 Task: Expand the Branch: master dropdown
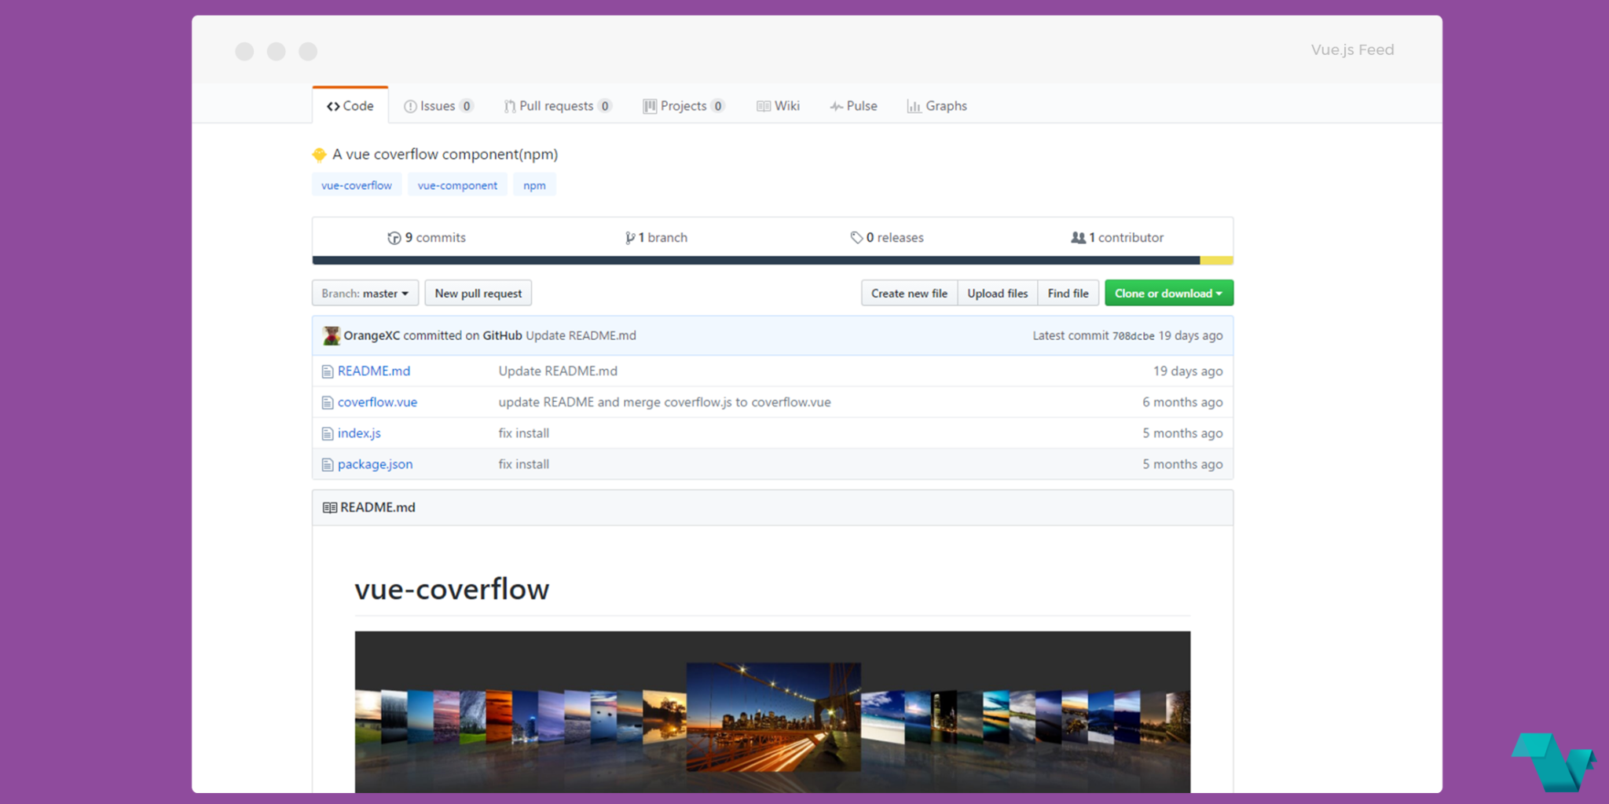[365, 293]
